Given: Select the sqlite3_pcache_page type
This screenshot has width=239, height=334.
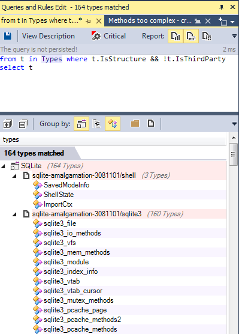Looking at the screenshot, I should point(75,310).
